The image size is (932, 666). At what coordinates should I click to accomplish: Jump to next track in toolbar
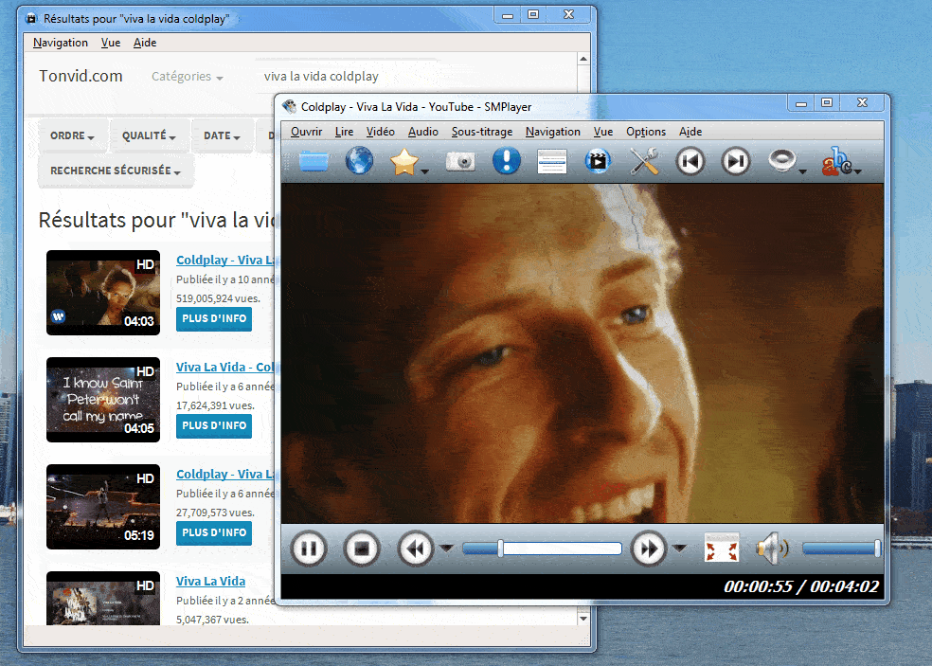pyautogui.click(x=736, y=161)
